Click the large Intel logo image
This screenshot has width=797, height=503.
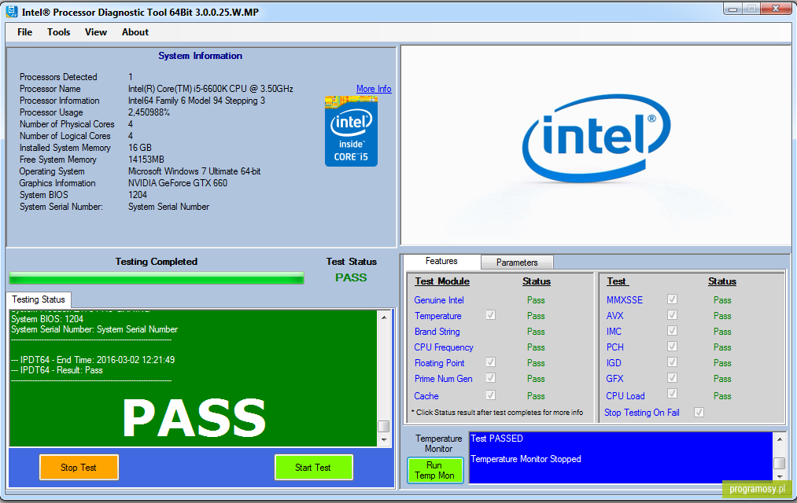pyautogui.click(x=596, y=138)
